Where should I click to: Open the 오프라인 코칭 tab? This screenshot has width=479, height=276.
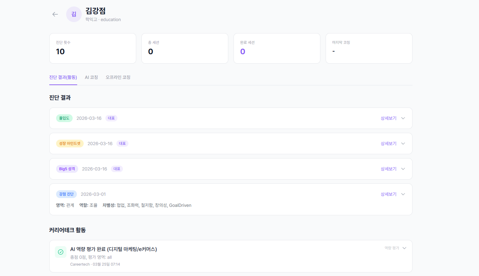click(x=118, y=77)
